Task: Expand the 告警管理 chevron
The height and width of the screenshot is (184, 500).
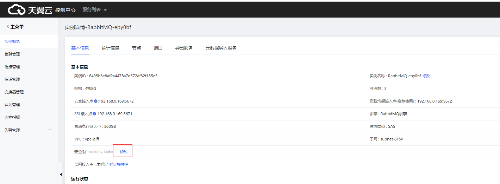Action: click(50, 130)
